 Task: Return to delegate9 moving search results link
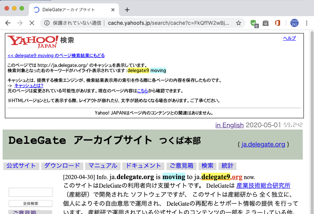pyautogui.click(x=56, y=56)
